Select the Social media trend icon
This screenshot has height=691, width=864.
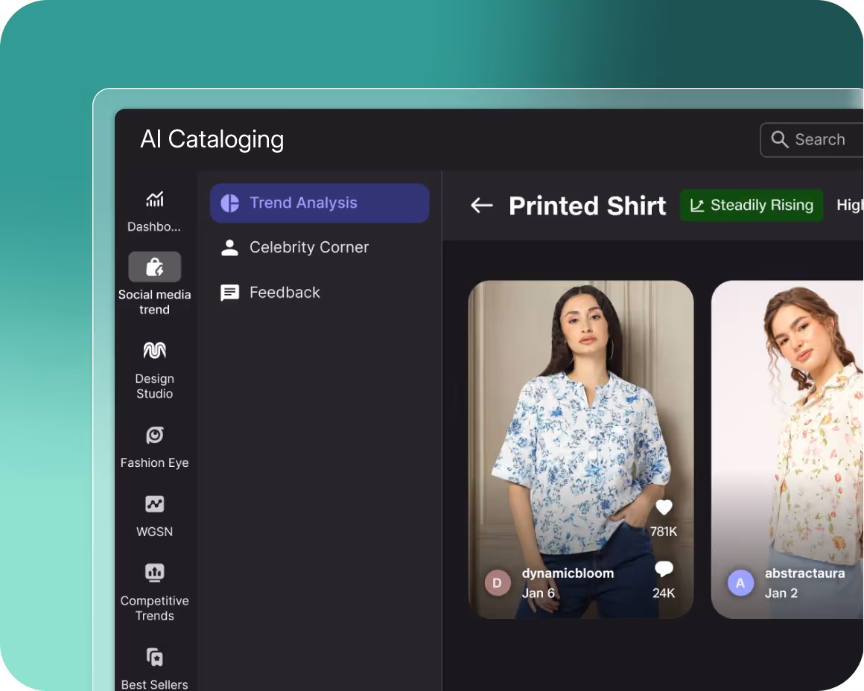click(x=155, y=267)
